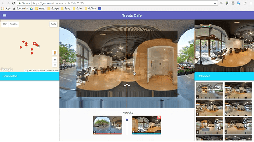Reload the page in the browser

click(14, 3)
